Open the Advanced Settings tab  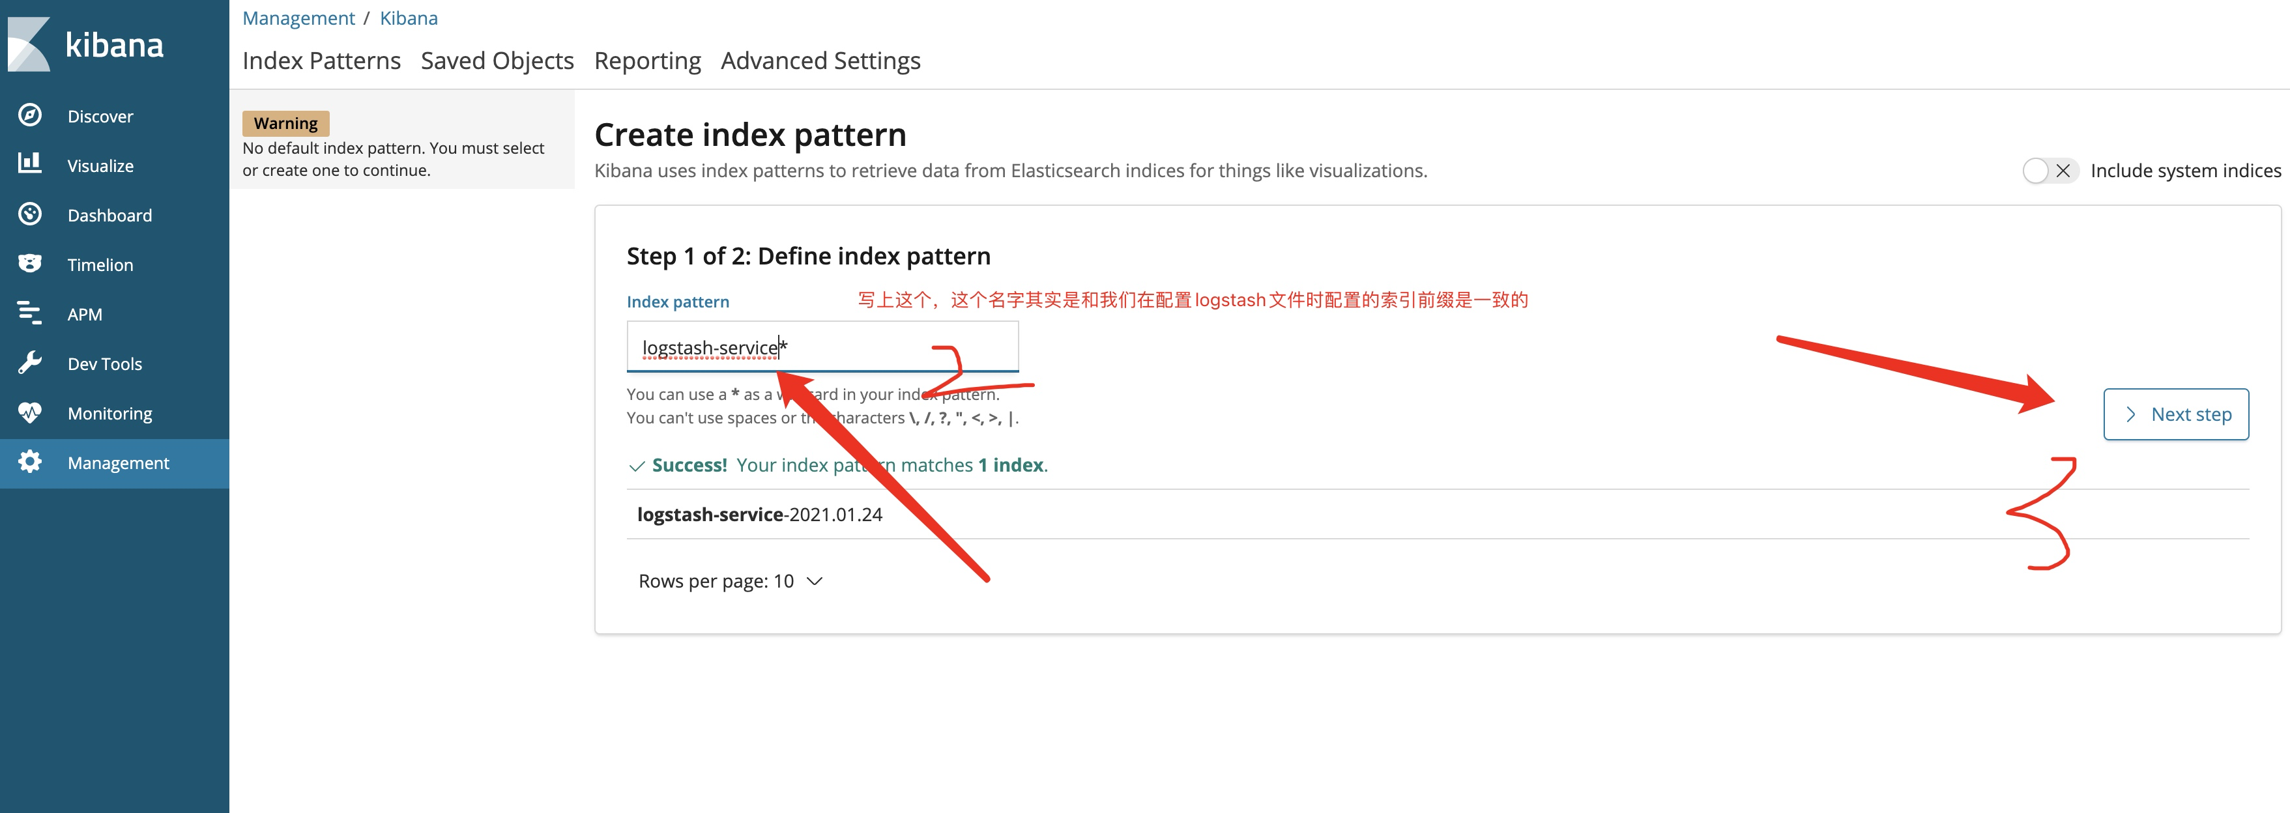(x=820, y=61)
